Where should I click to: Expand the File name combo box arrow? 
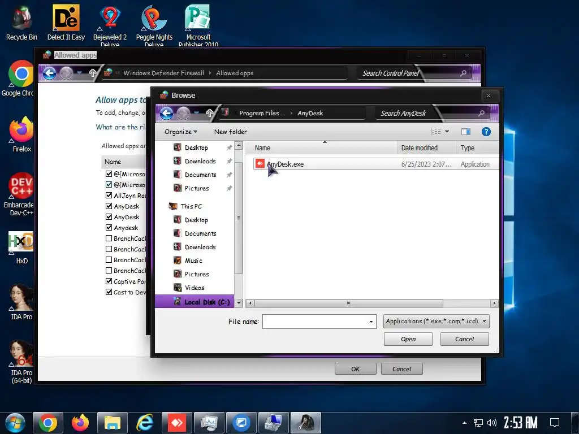371,322
